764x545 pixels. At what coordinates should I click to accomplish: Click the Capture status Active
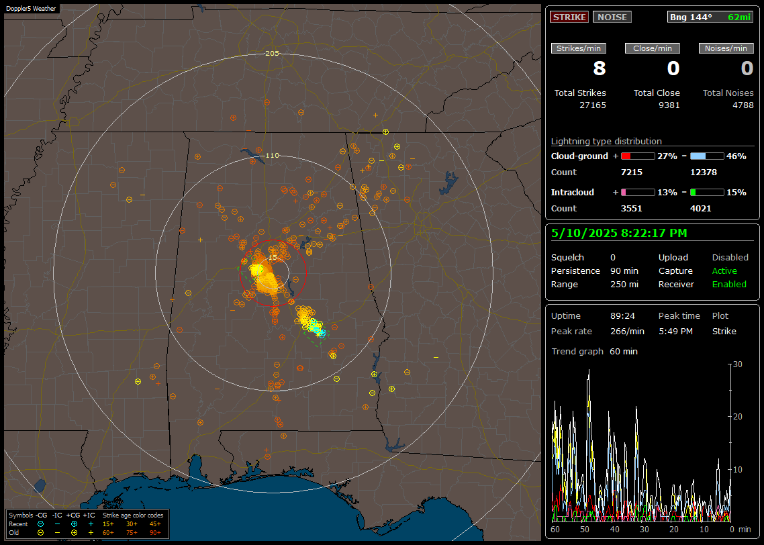[x=724, y=270]
